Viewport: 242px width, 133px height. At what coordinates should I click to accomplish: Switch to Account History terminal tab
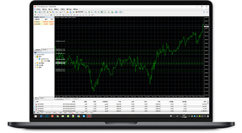[x=48, y=113]
